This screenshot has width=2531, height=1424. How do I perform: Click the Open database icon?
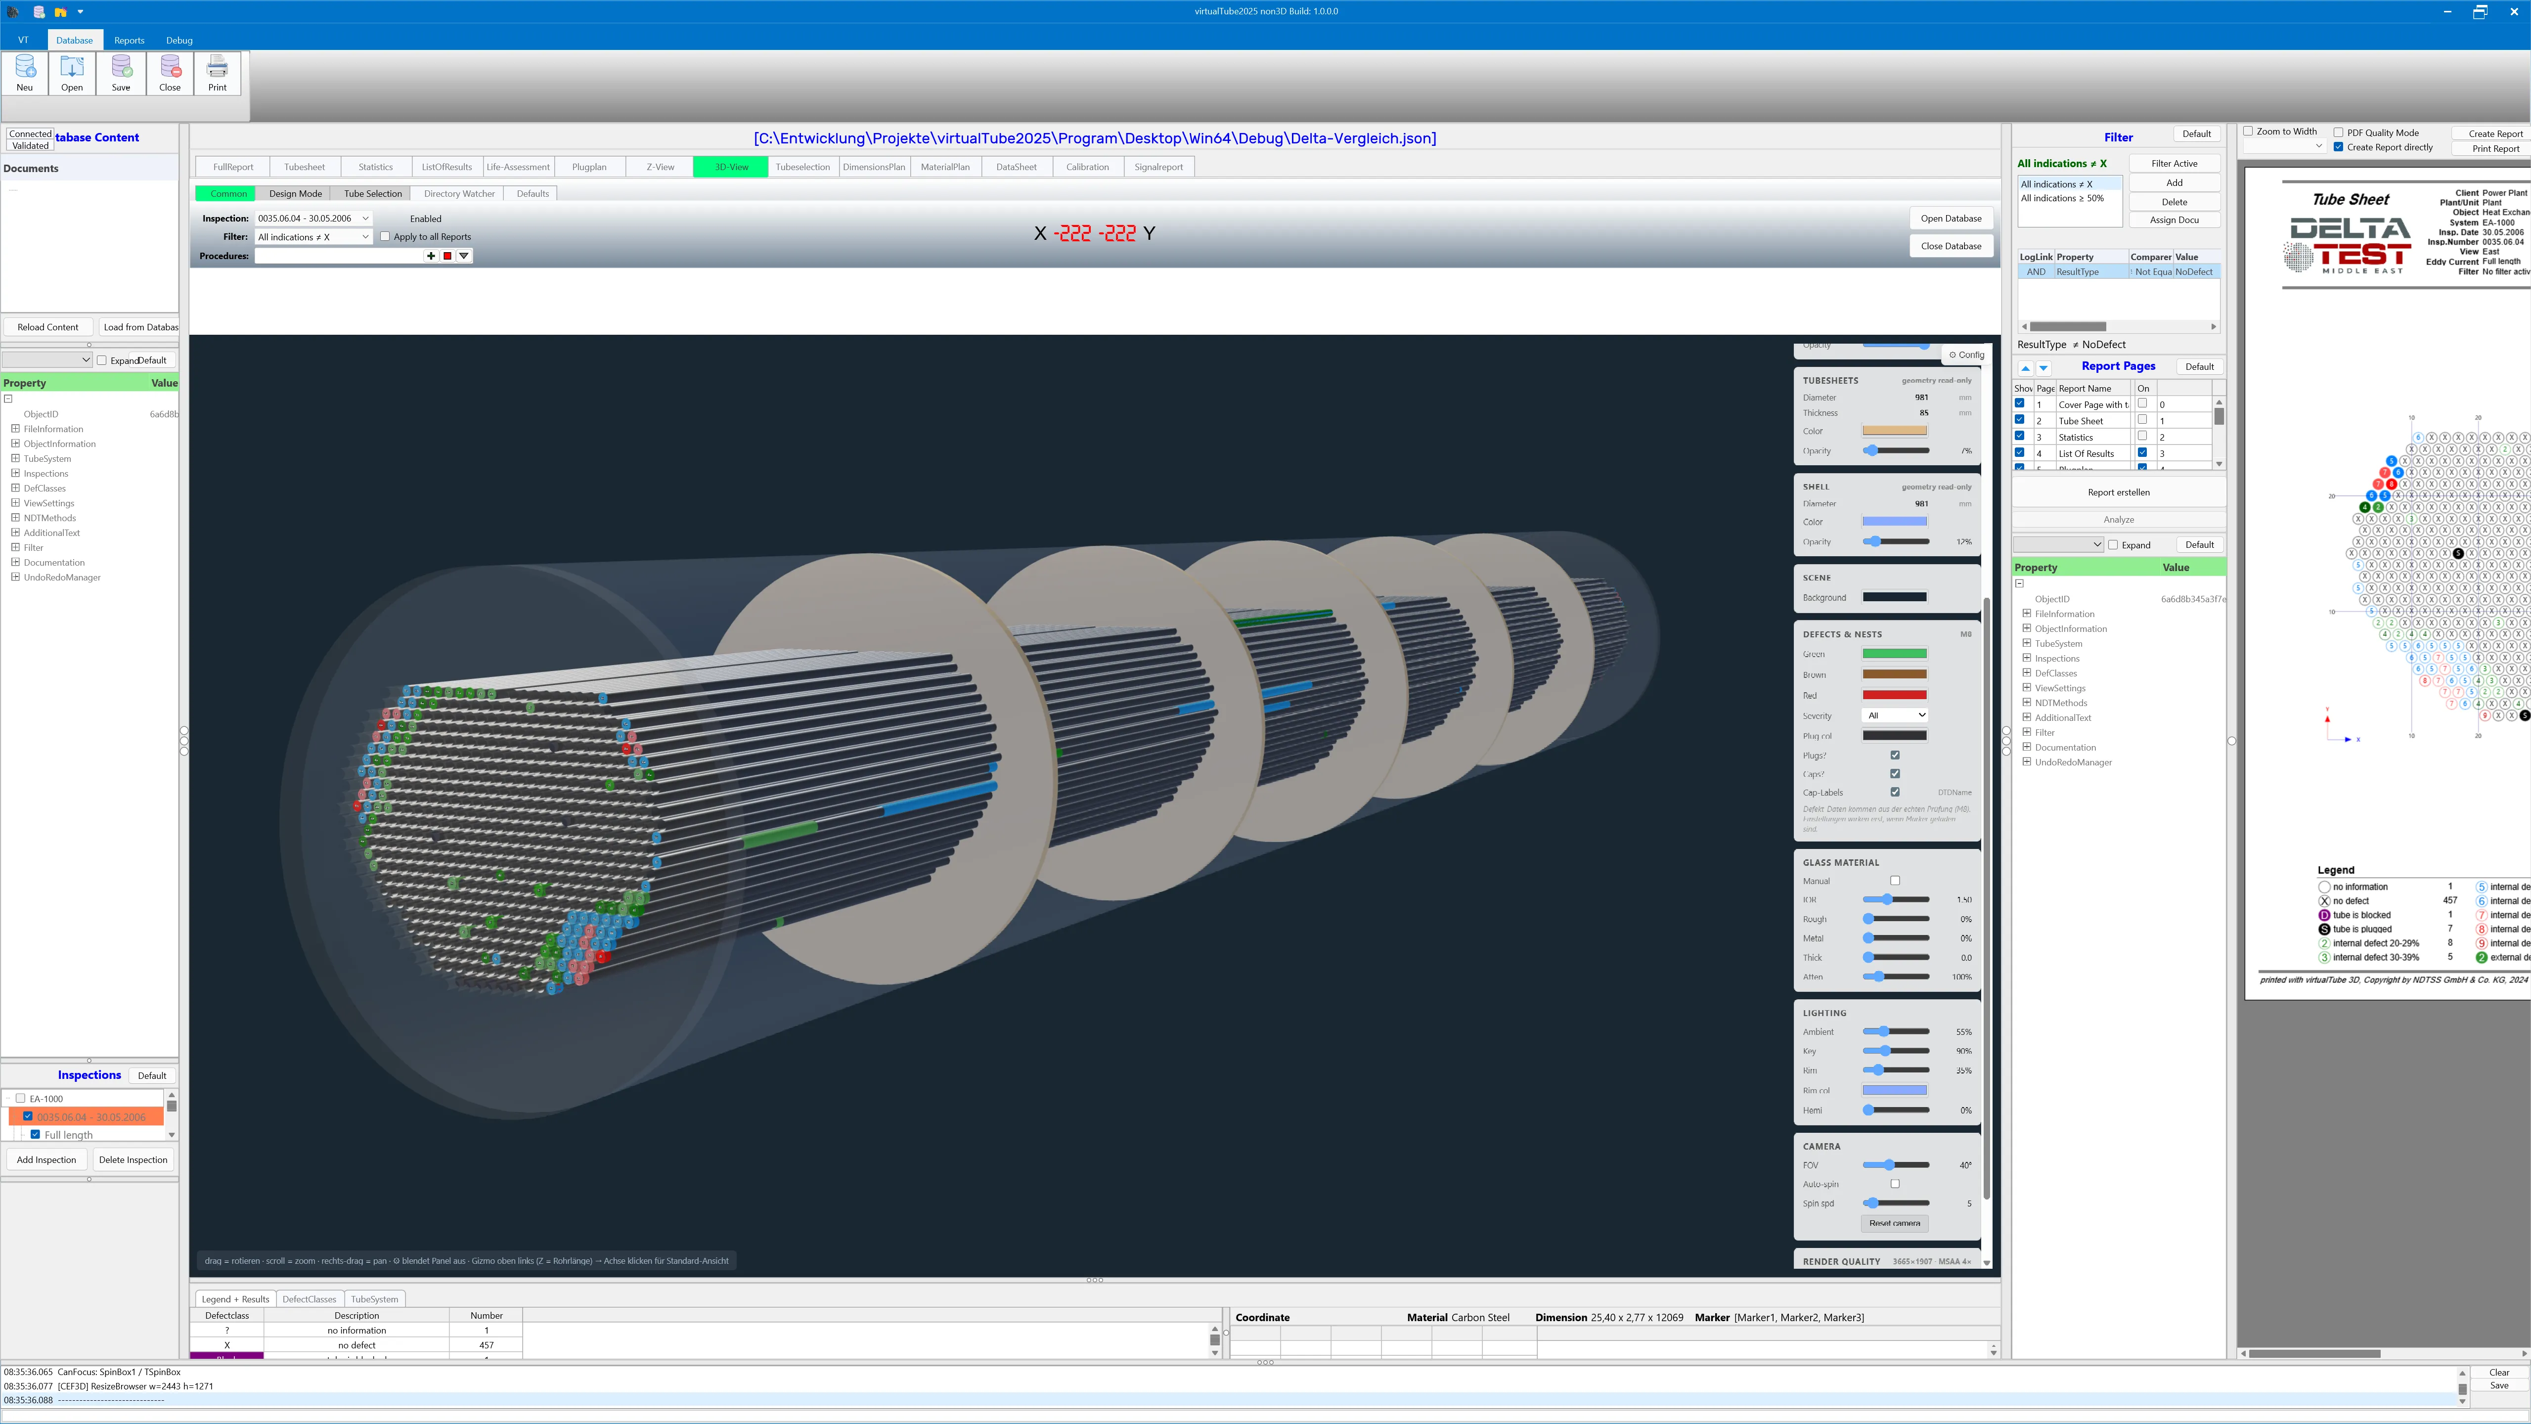(72, 73)
